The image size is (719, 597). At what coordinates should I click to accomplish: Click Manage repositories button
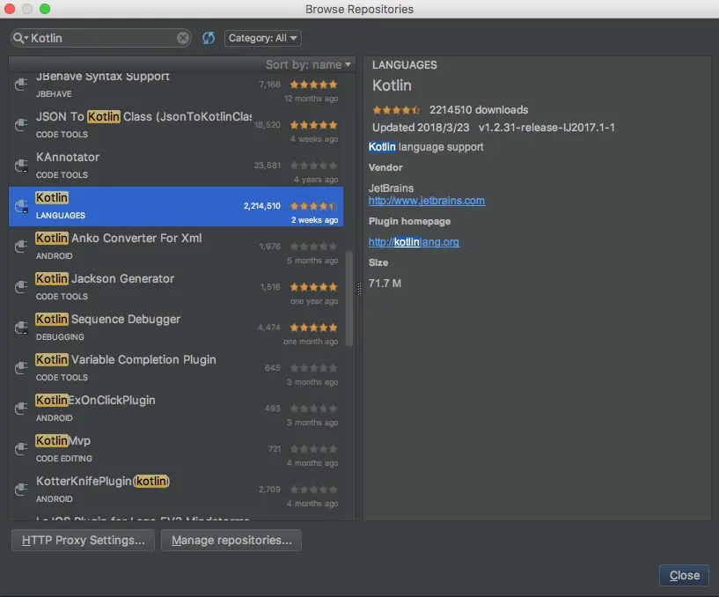click(231, 540)
